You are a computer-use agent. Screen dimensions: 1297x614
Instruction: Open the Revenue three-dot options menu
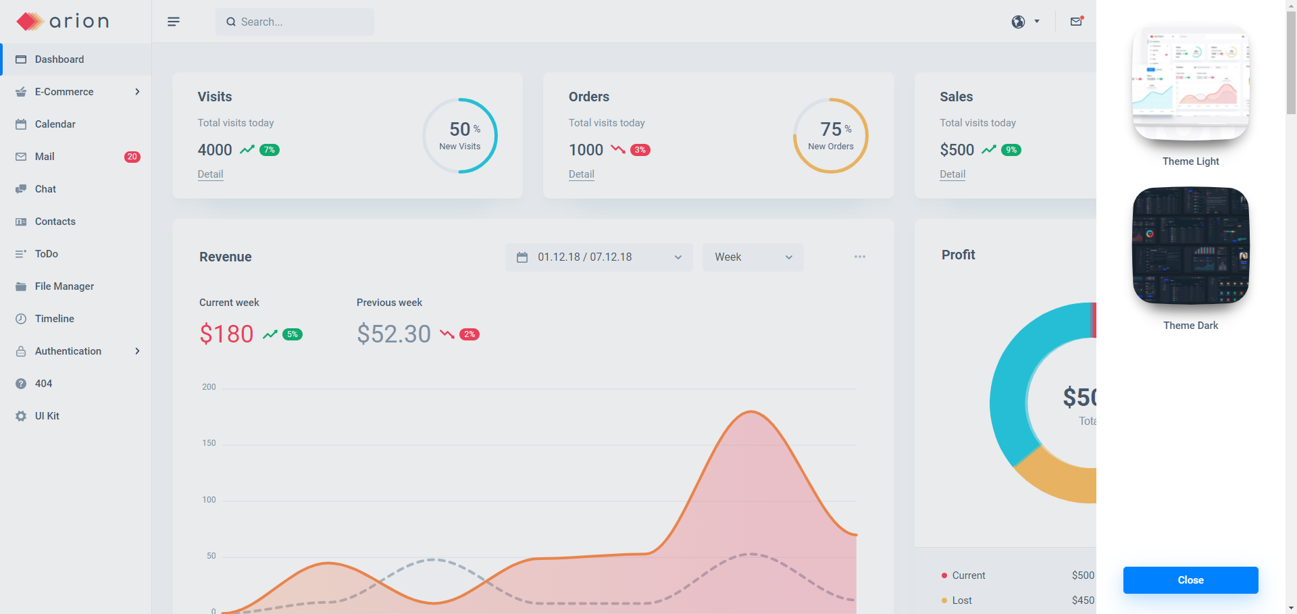[859, 257]
